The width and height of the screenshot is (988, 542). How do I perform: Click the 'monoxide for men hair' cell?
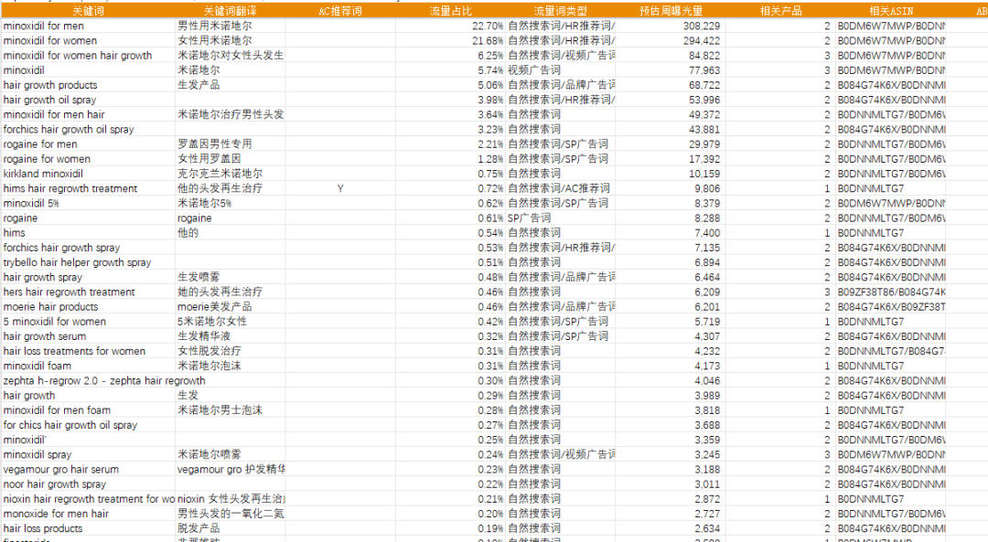[x=88, y=514]
